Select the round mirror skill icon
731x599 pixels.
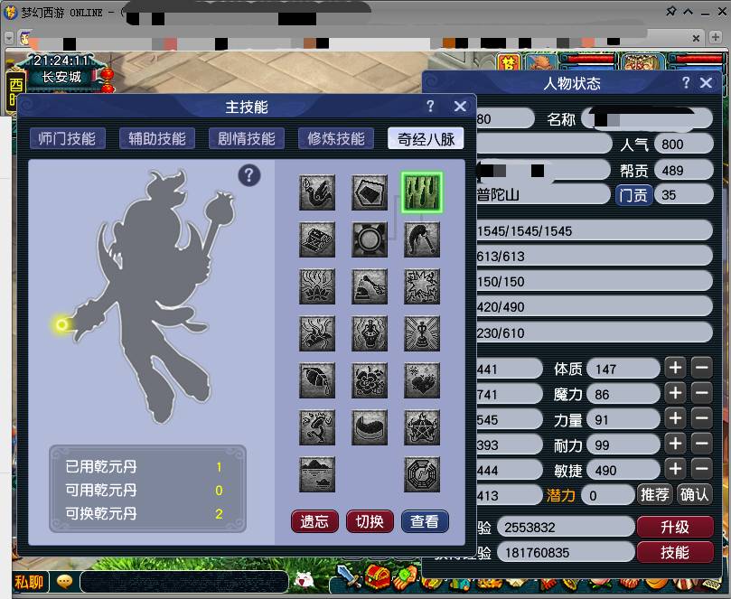pyautogui.click(x=370, y=239)
